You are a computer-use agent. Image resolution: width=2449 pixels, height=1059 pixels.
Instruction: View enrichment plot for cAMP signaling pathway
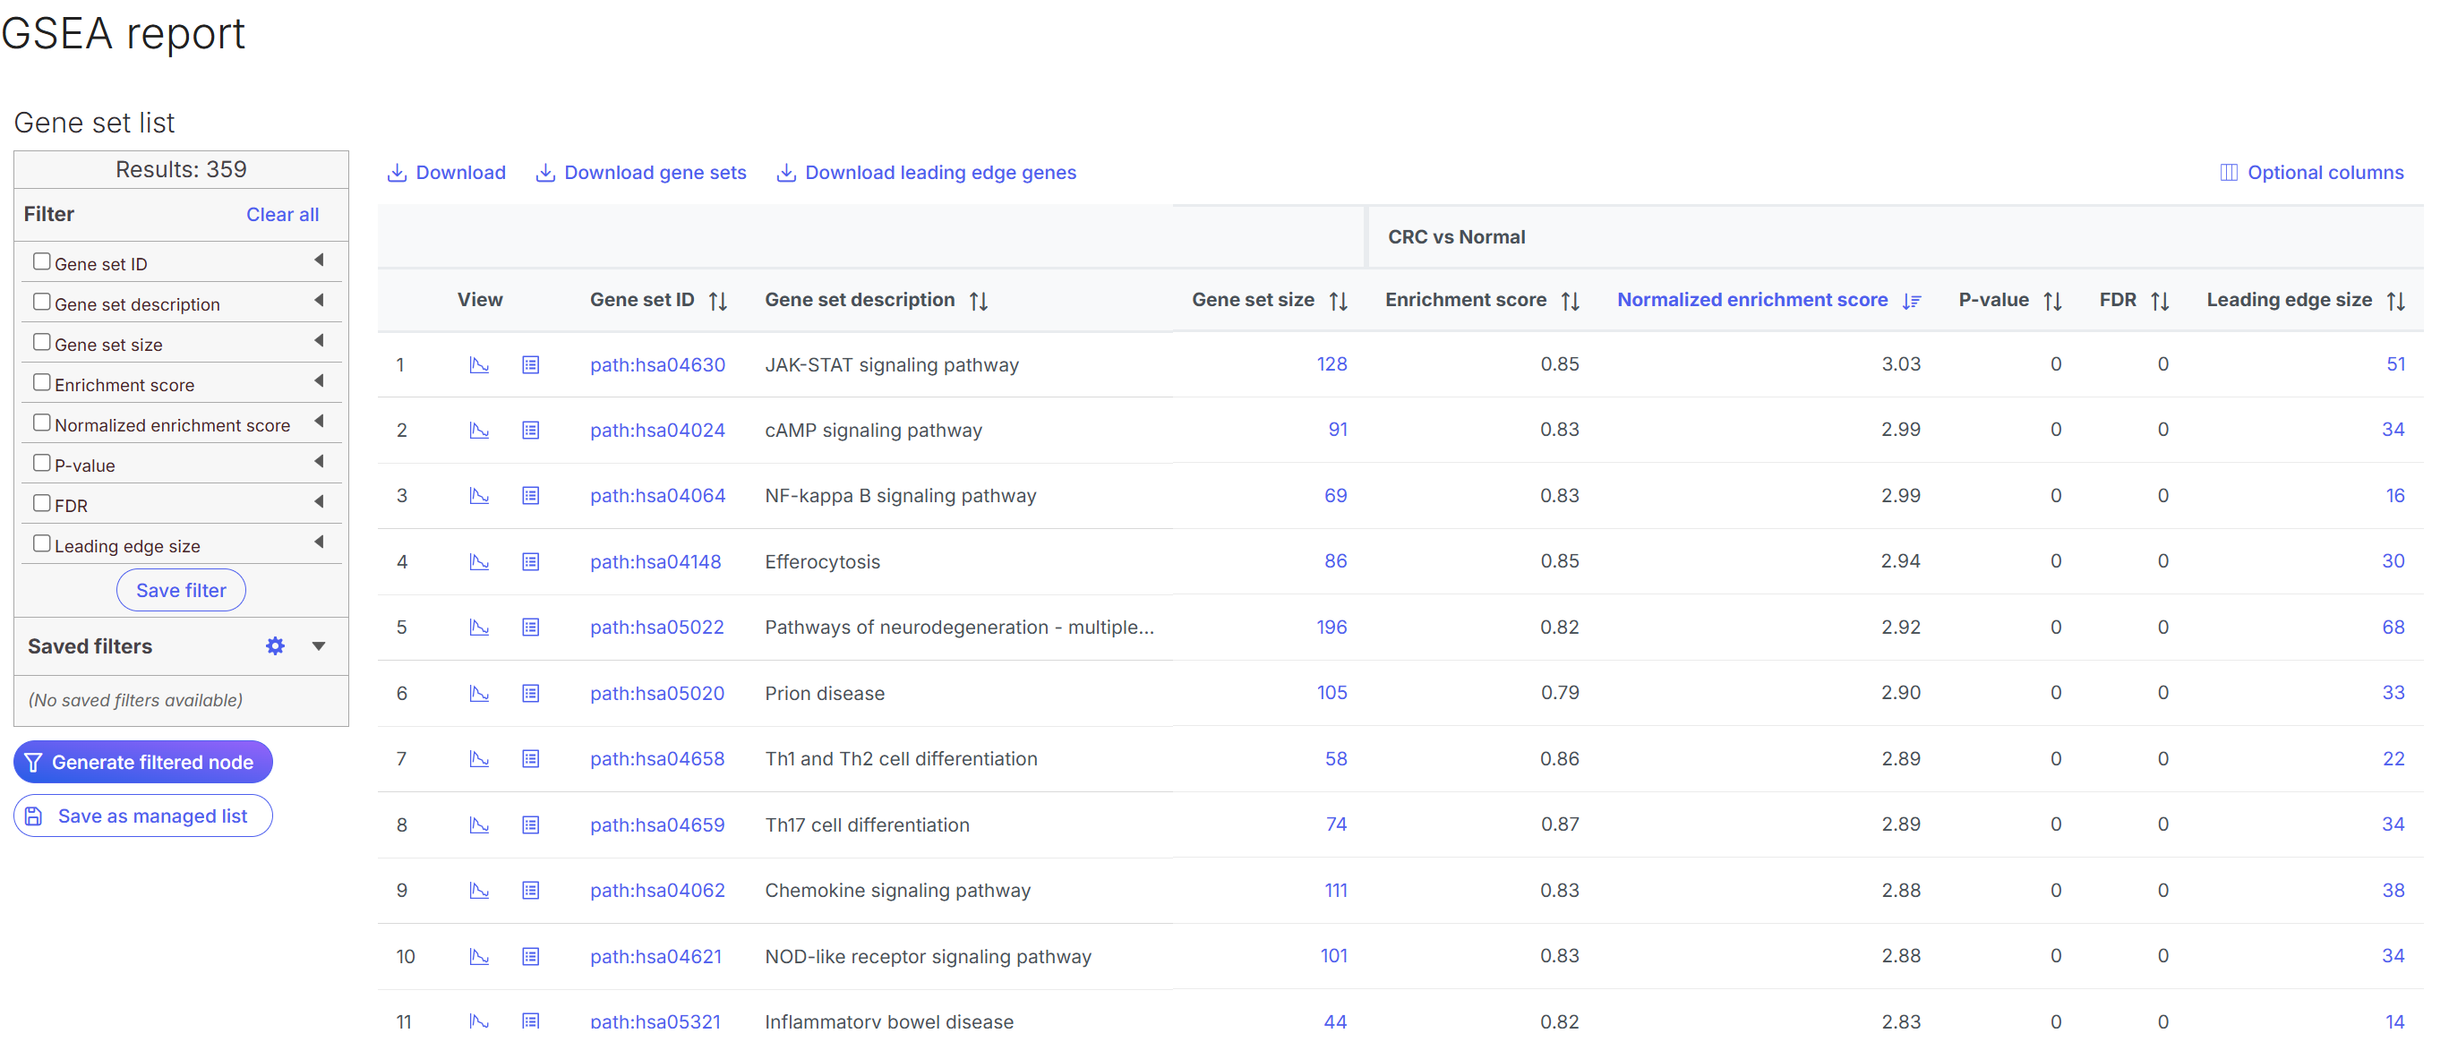(x=479, y=431)
